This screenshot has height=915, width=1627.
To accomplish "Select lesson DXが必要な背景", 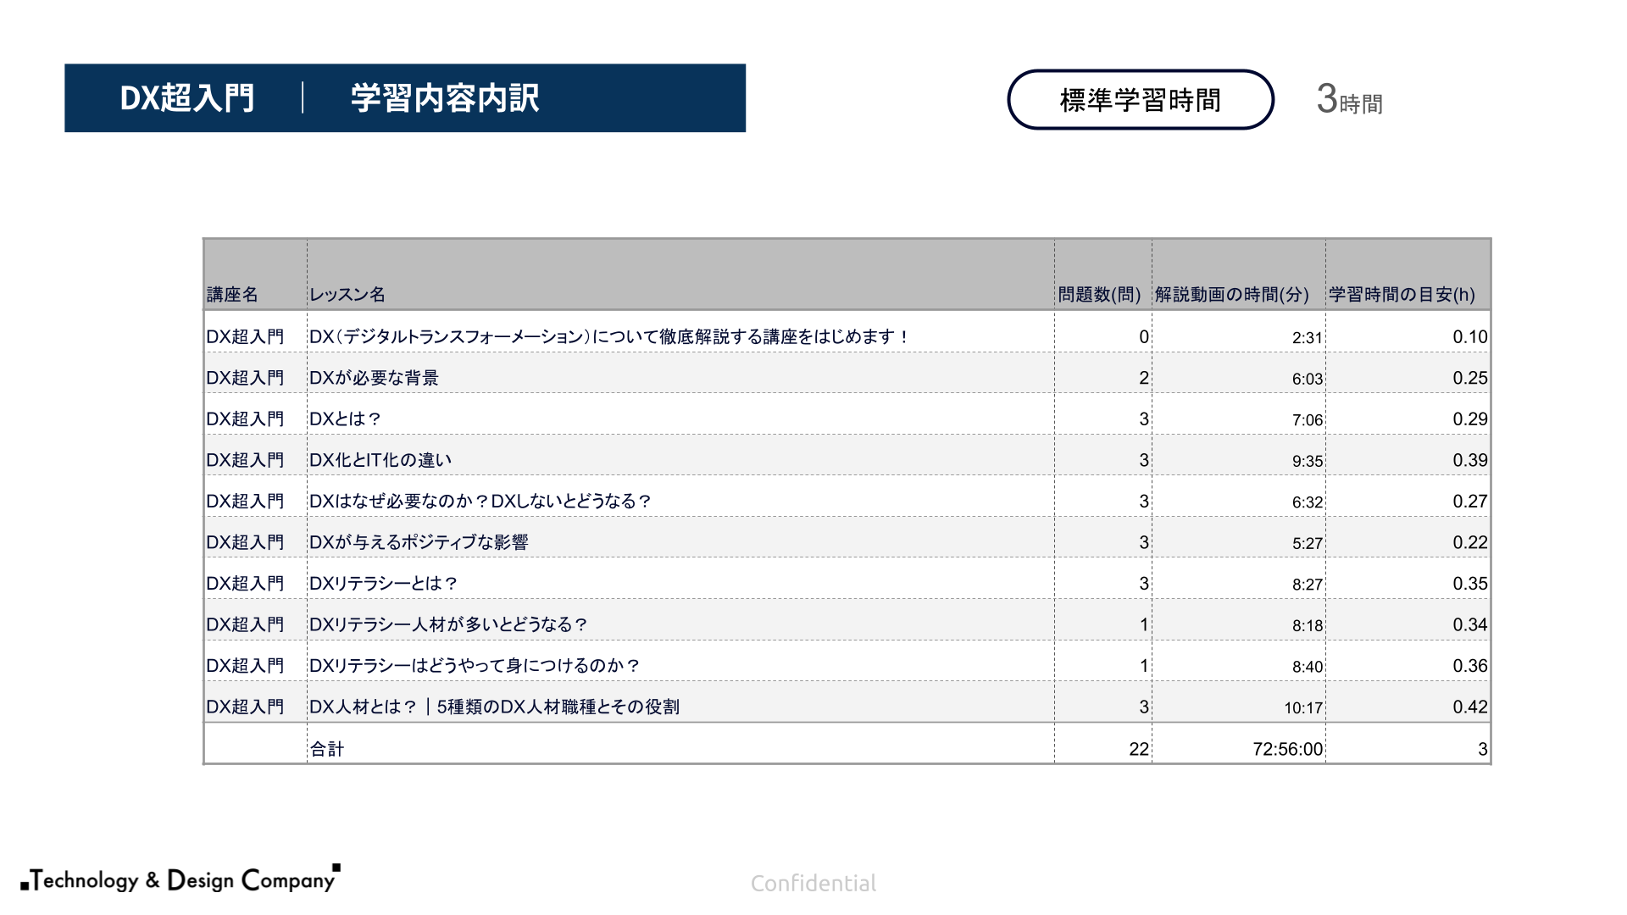I will click(x=374, y=378).
